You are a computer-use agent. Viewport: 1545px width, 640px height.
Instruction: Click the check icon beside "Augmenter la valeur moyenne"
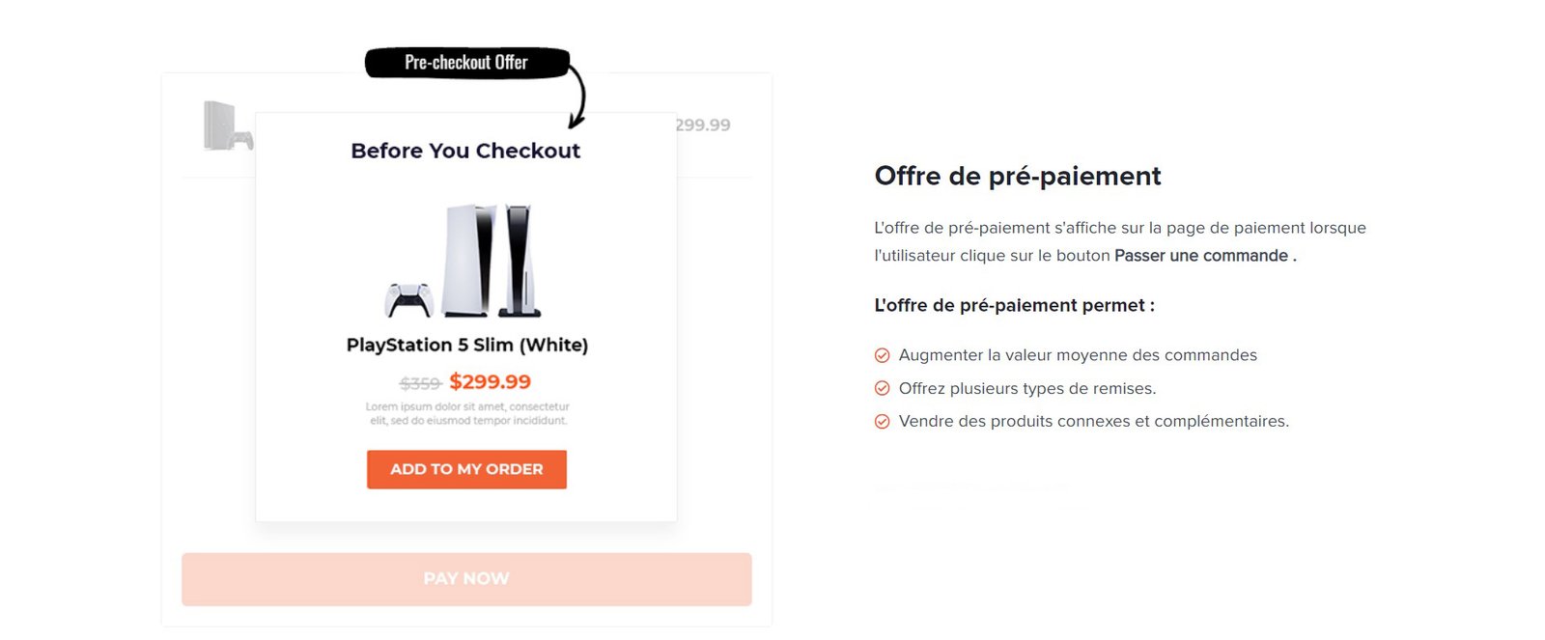[x=882, y=355]
